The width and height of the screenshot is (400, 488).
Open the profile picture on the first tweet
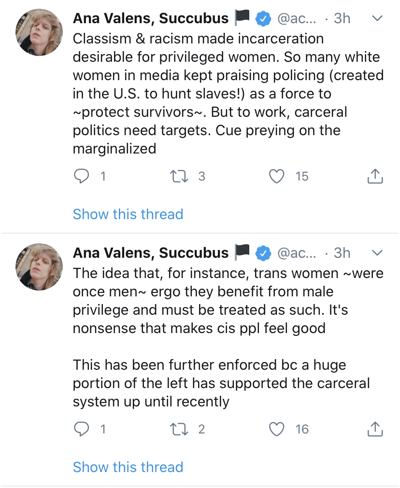click(40, 32)
